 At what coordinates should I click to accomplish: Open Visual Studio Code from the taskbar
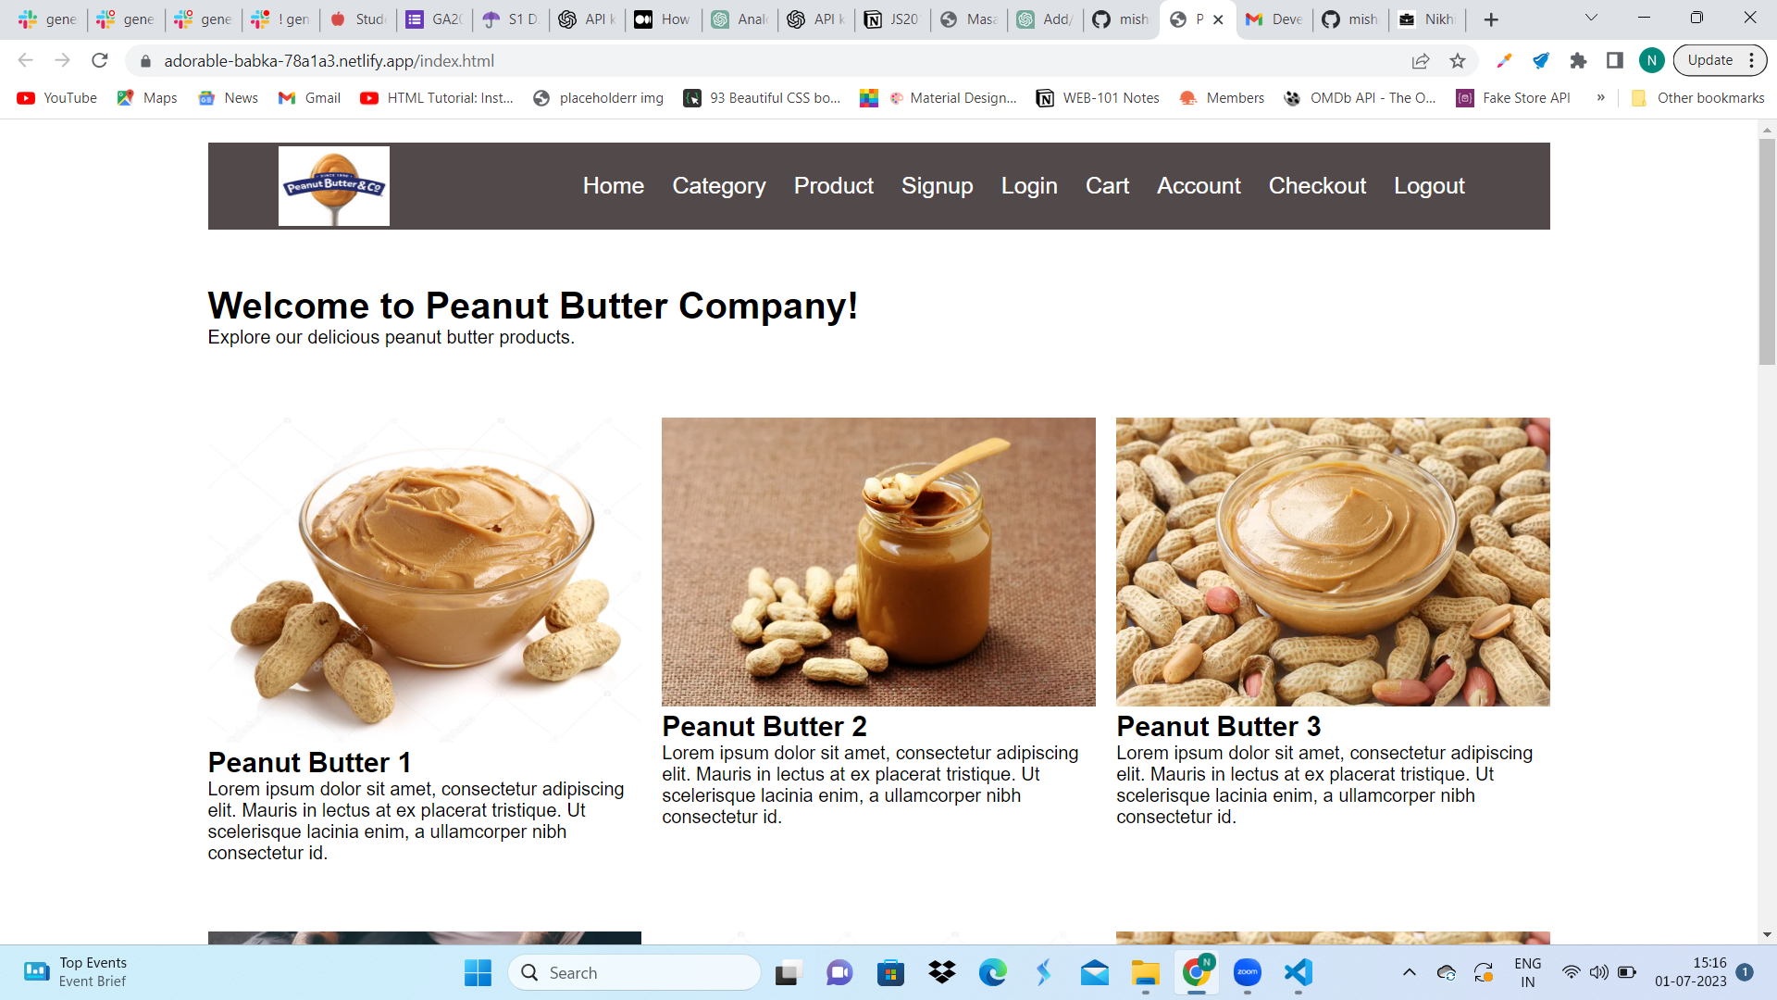[1298, 972]
